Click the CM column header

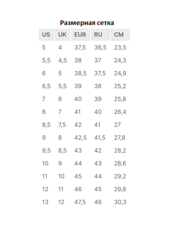(120, 35)
